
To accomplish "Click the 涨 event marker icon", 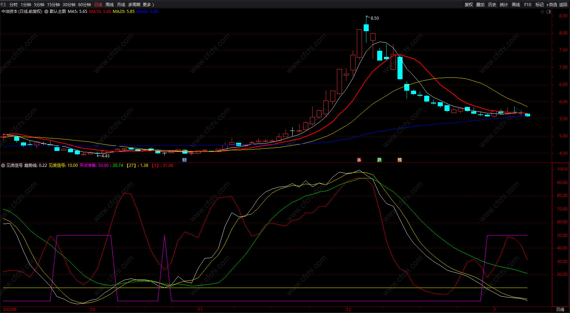I will pyautogui.click(x=359, y=160).
